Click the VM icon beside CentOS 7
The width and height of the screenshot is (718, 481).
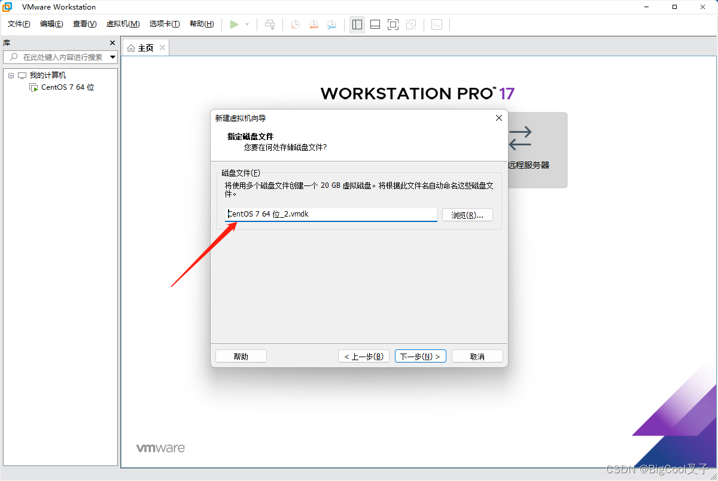click(x=34, y=87)
